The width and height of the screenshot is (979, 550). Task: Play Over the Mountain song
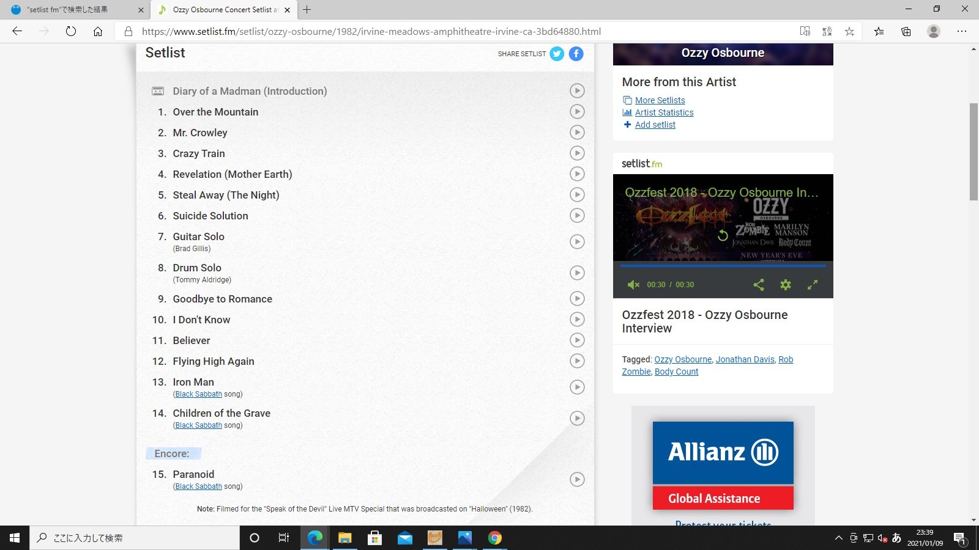[577, 112]
